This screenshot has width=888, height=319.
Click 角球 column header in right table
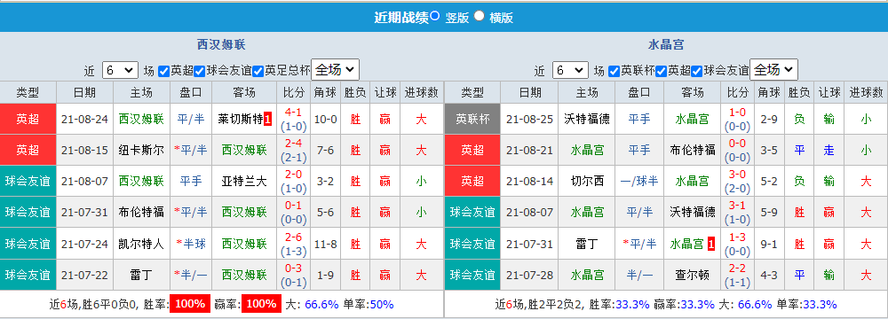[768, 92]
